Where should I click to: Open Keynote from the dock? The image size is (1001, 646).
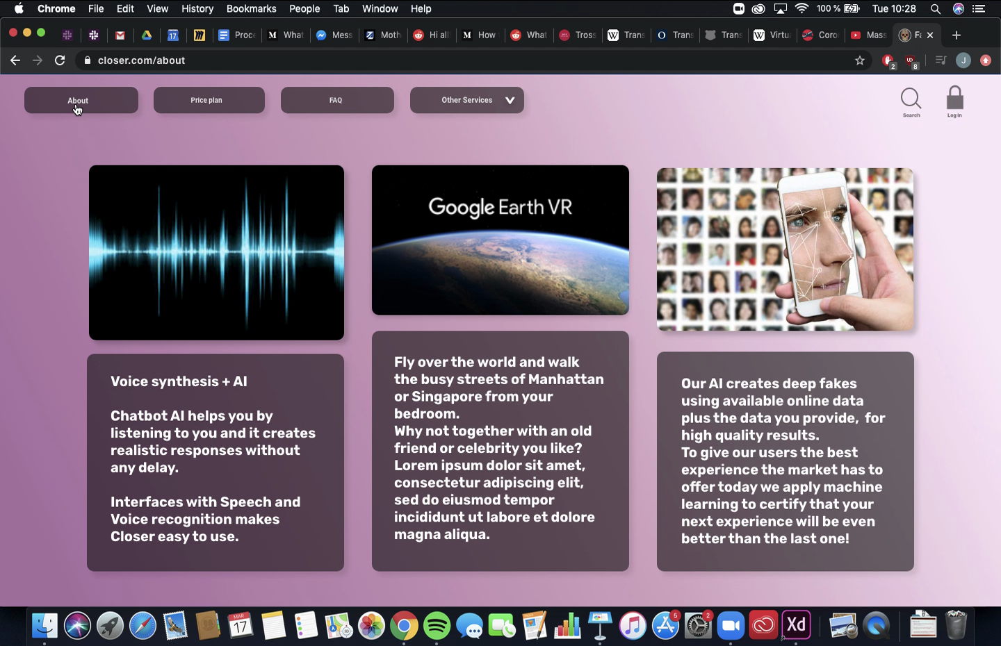pyautogui.click(x=600, y=626)
